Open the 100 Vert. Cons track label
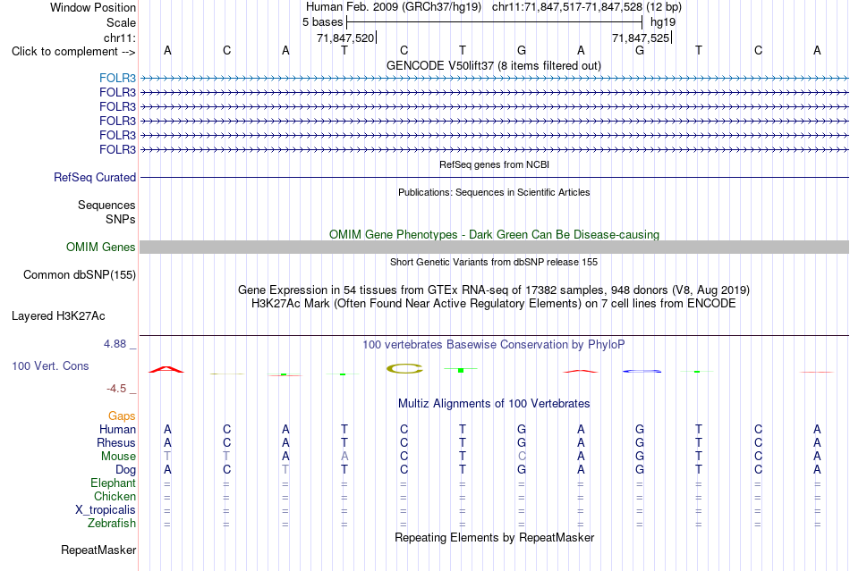 (50, 365)
